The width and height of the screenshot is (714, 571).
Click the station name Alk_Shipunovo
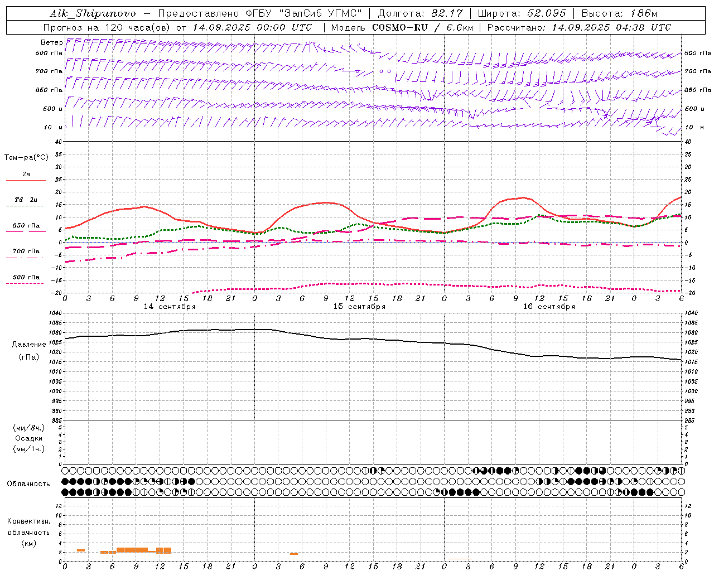(93, 14)
